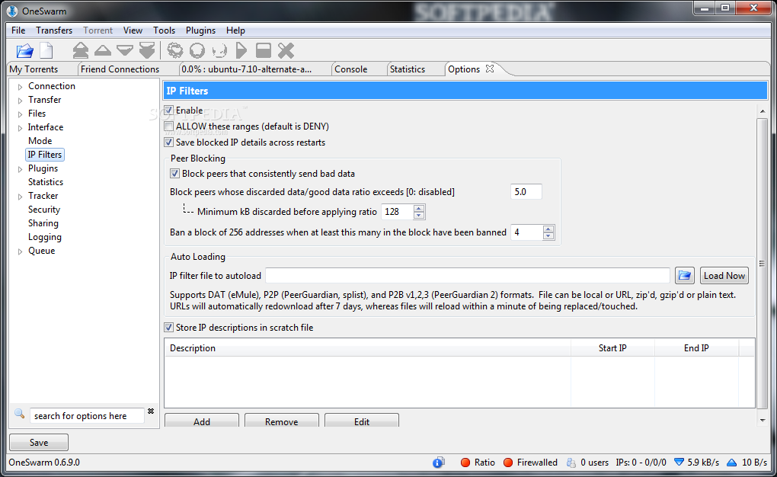Click the move-to-top toolbar arrow
This screenshot has width=777, height=477.
click(x=80, y=50)
